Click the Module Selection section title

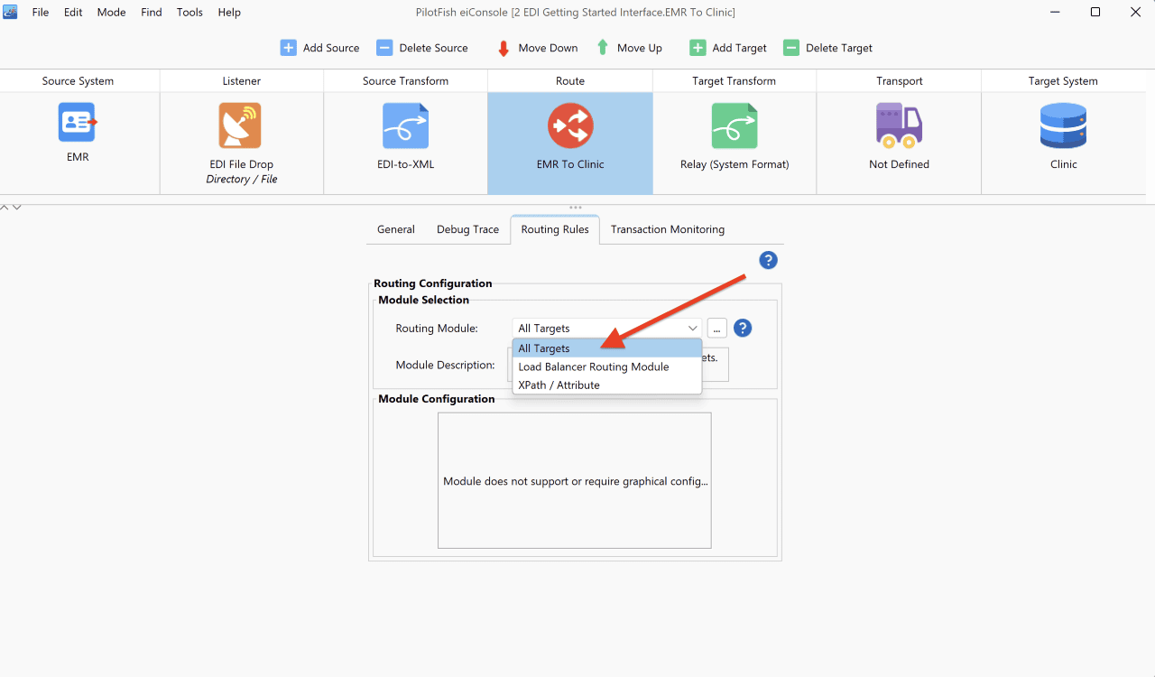424,300
